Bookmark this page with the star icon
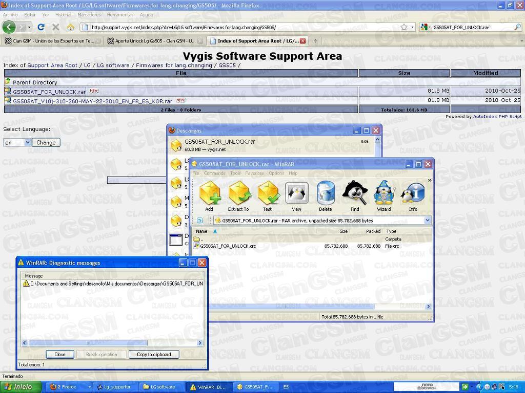 pyautogui.click(x=404, y=27)
